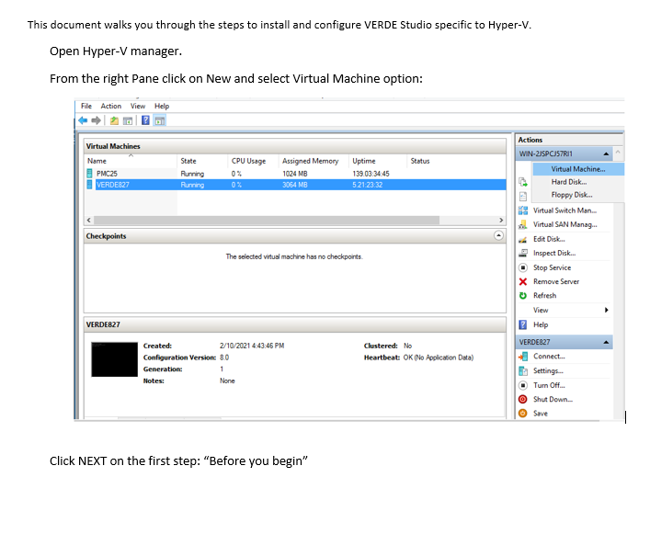Image resolution: width=650 pixels, height=534 pixels.
Task: Click the Settings icon under VERDE827
Action: click(x=523, y=370)
